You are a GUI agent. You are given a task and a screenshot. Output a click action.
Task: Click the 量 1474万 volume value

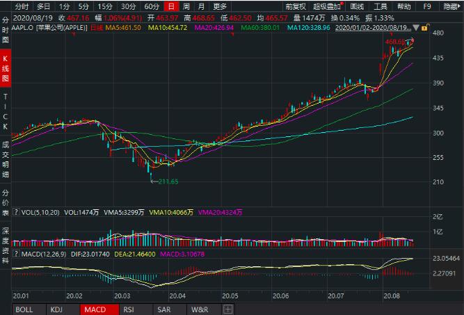click(310, 18)
